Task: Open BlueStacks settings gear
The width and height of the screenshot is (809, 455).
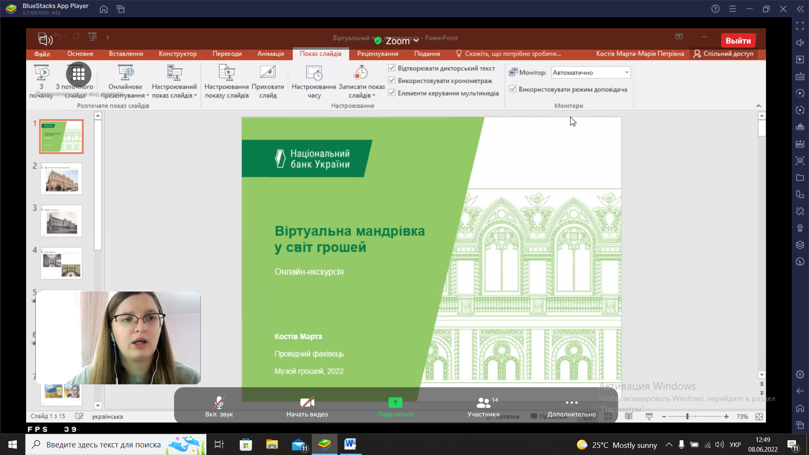Action: pos(800,375)
